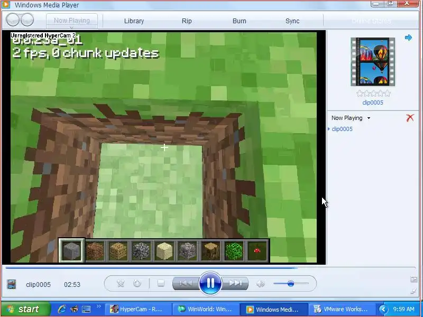
Task: Switch to the Rip tab
Action: pos(187,21)
